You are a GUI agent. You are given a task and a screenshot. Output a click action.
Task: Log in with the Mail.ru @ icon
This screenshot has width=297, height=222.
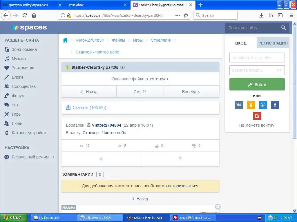pos(263,105)
